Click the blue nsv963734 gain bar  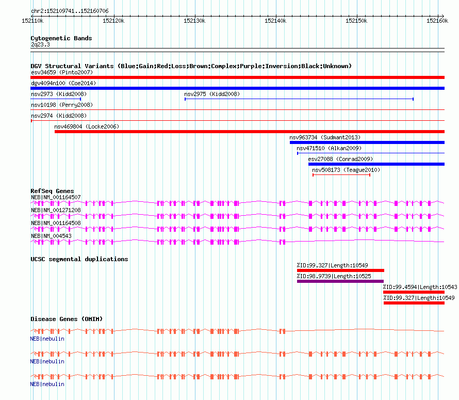(367, 142)
